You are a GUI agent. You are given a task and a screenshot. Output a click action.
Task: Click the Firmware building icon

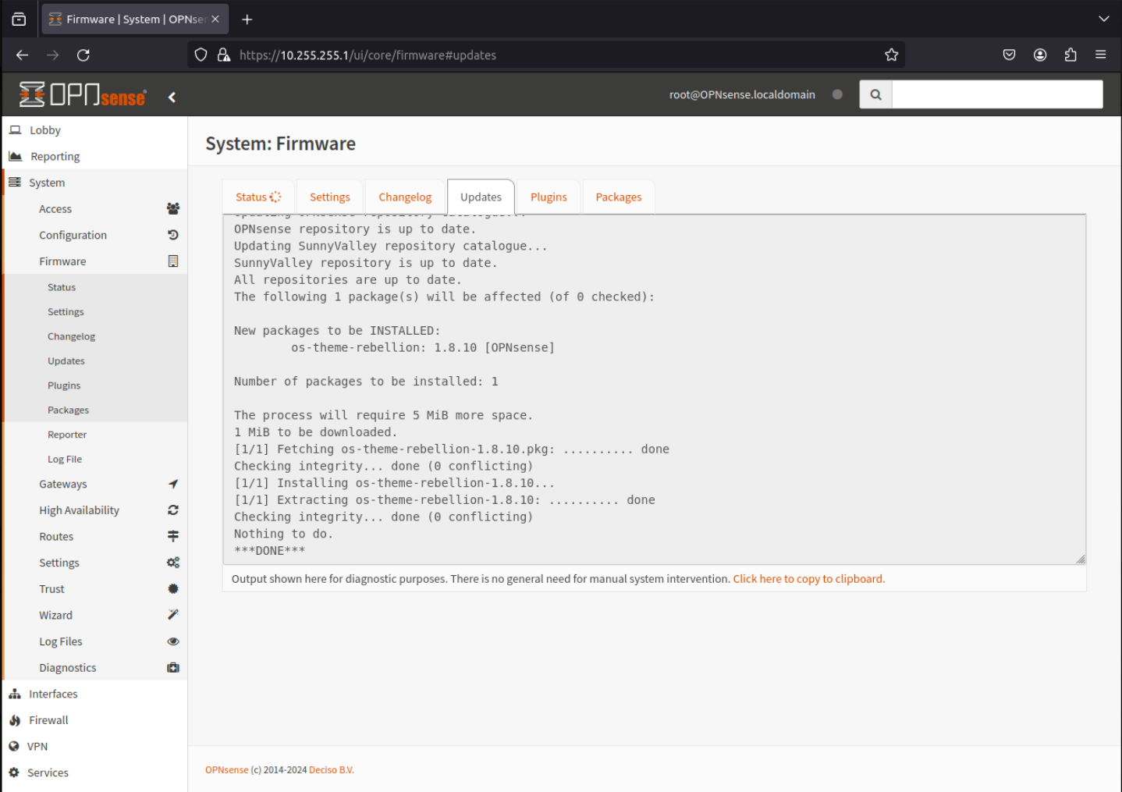pos(173,261)
